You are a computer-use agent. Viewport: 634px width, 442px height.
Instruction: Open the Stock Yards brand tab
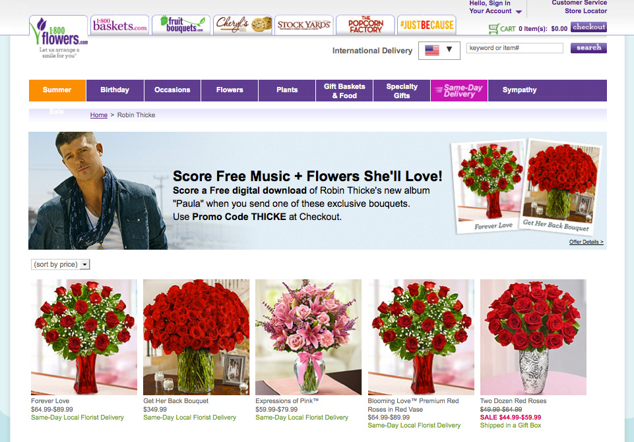click(304, 25)
